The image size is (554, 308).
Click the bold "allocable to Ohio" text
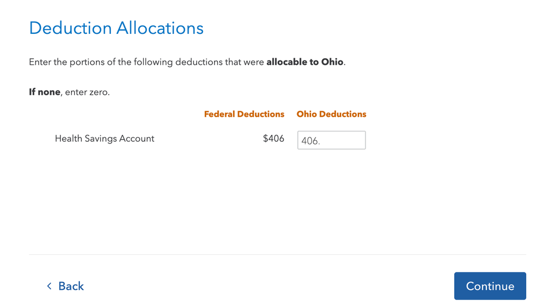tap(304, 62)
